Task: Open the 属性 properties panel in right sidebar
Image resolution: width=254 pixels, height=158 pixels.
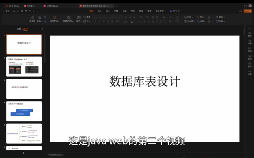Action: coord(249,34)
